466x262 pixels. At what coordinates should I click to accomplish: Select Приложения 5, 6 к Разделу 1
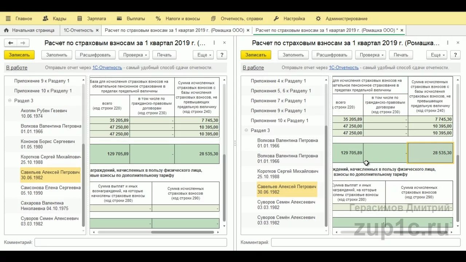click(x=281, y=91)
